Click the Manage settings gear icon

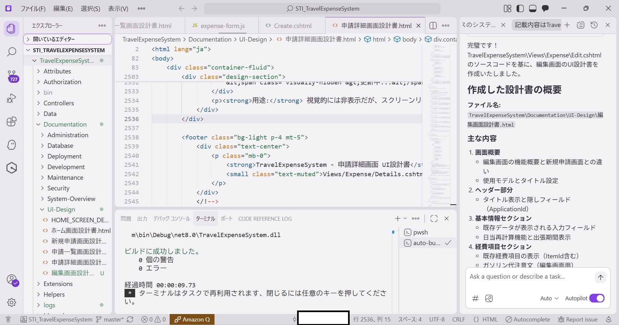point(12,302)
